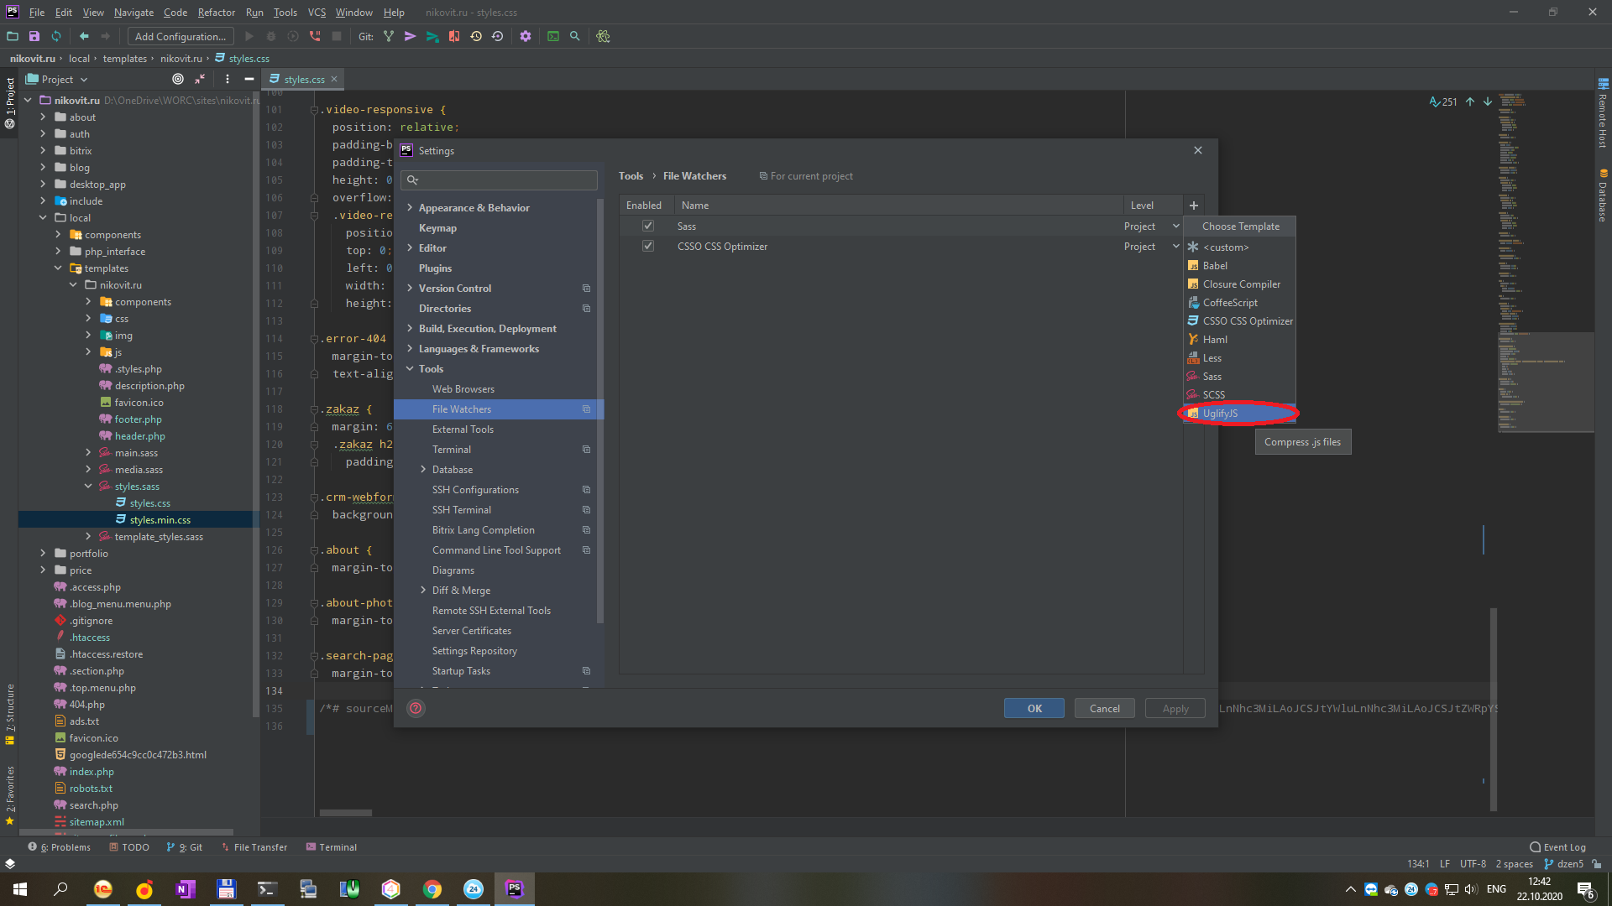Click the Windows taskbar search icon

click(60, 889)
